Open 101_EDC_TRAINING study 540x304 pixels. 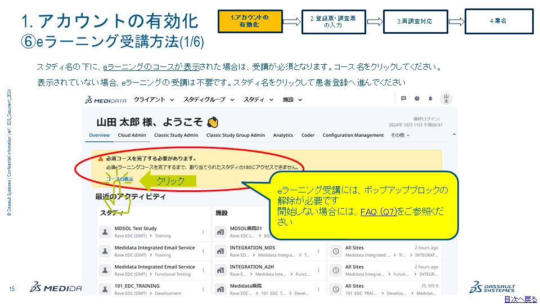[x=137, y=286]
